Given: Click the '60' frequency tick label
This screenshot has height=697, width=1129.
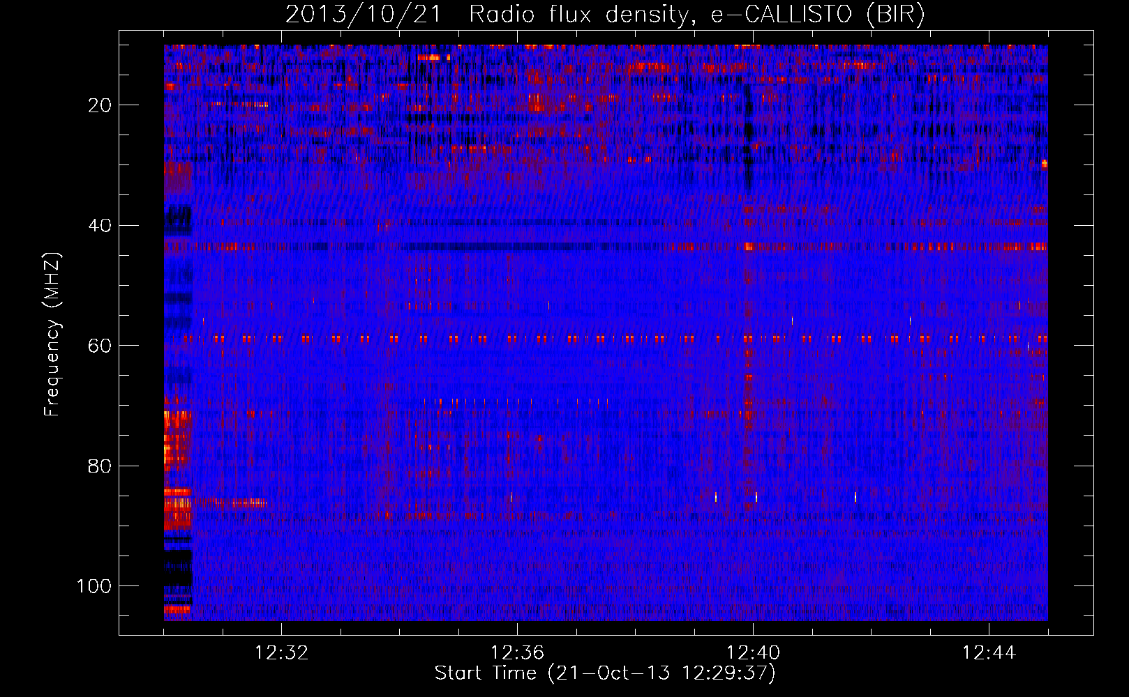Looking at the screenshot, I should tap(100, 346).
